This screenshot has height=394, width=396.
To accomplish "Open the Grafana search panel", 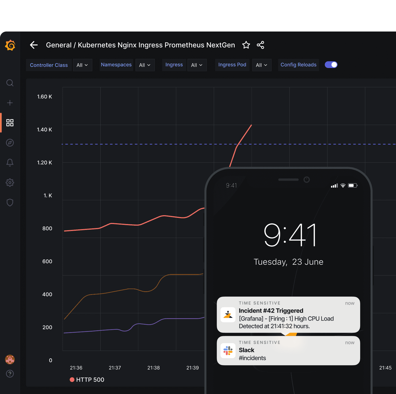I will pyautogui.click(x=10, y=83).
